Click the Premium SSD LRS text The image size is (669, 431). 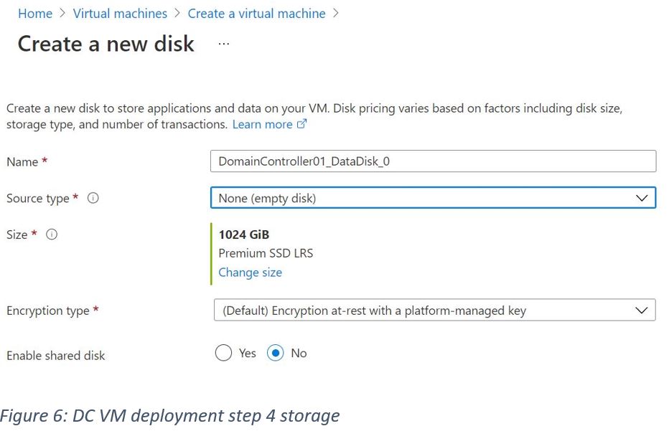point(266,253)
